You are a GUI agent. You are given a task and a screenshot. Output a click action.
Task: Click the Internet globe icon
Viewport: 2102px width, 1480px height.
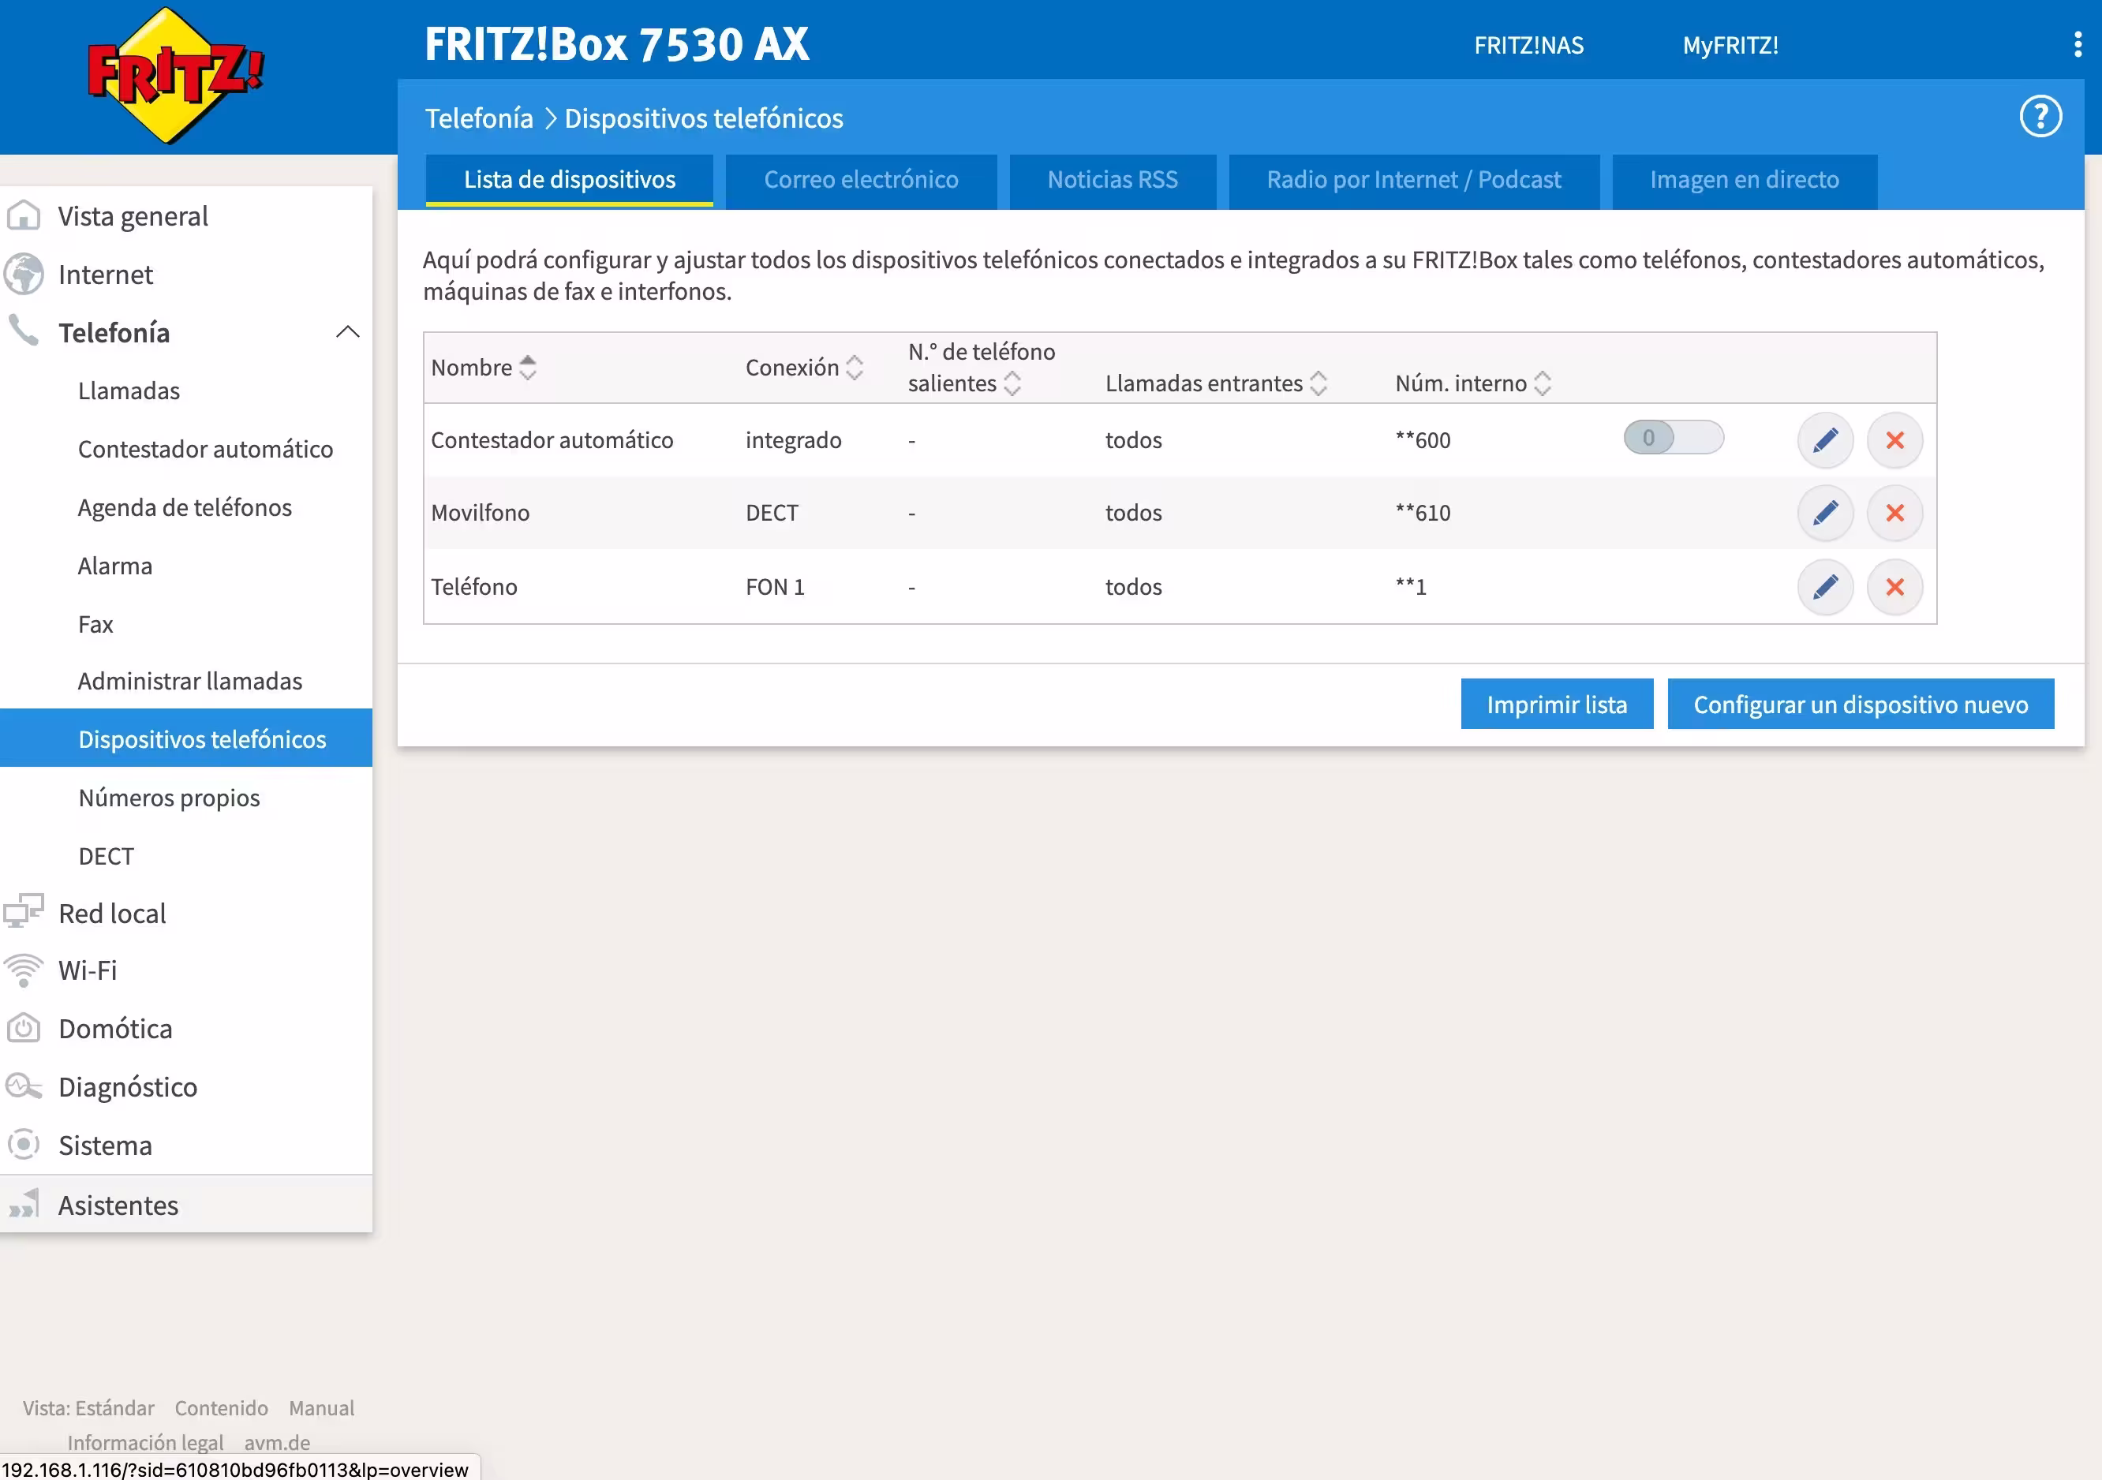(x=24, y=274)
